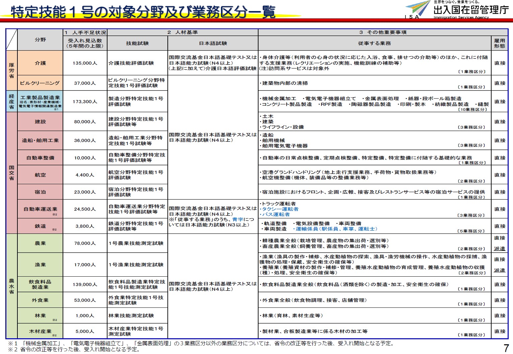The image size is (513, 354).
Task: Click the 37,000人 value
Action: pyautogui.click(x=85, y=83)
